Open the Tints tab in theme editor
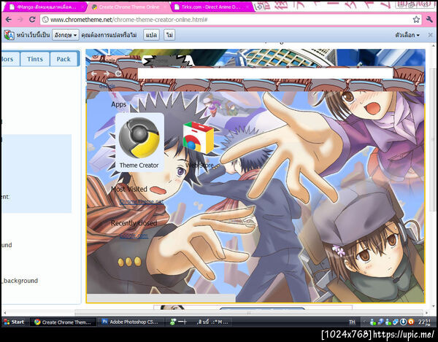This screenshot has width=438, height=342. pyautogui.click(x=35, y=59)
